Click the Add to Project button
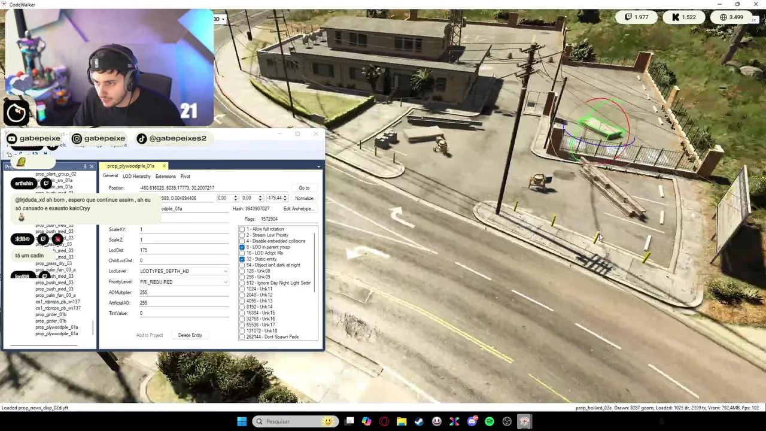Image resolution: width=766 pixels, height=431 pixels. pyautogui.click(x=150, y=335)
